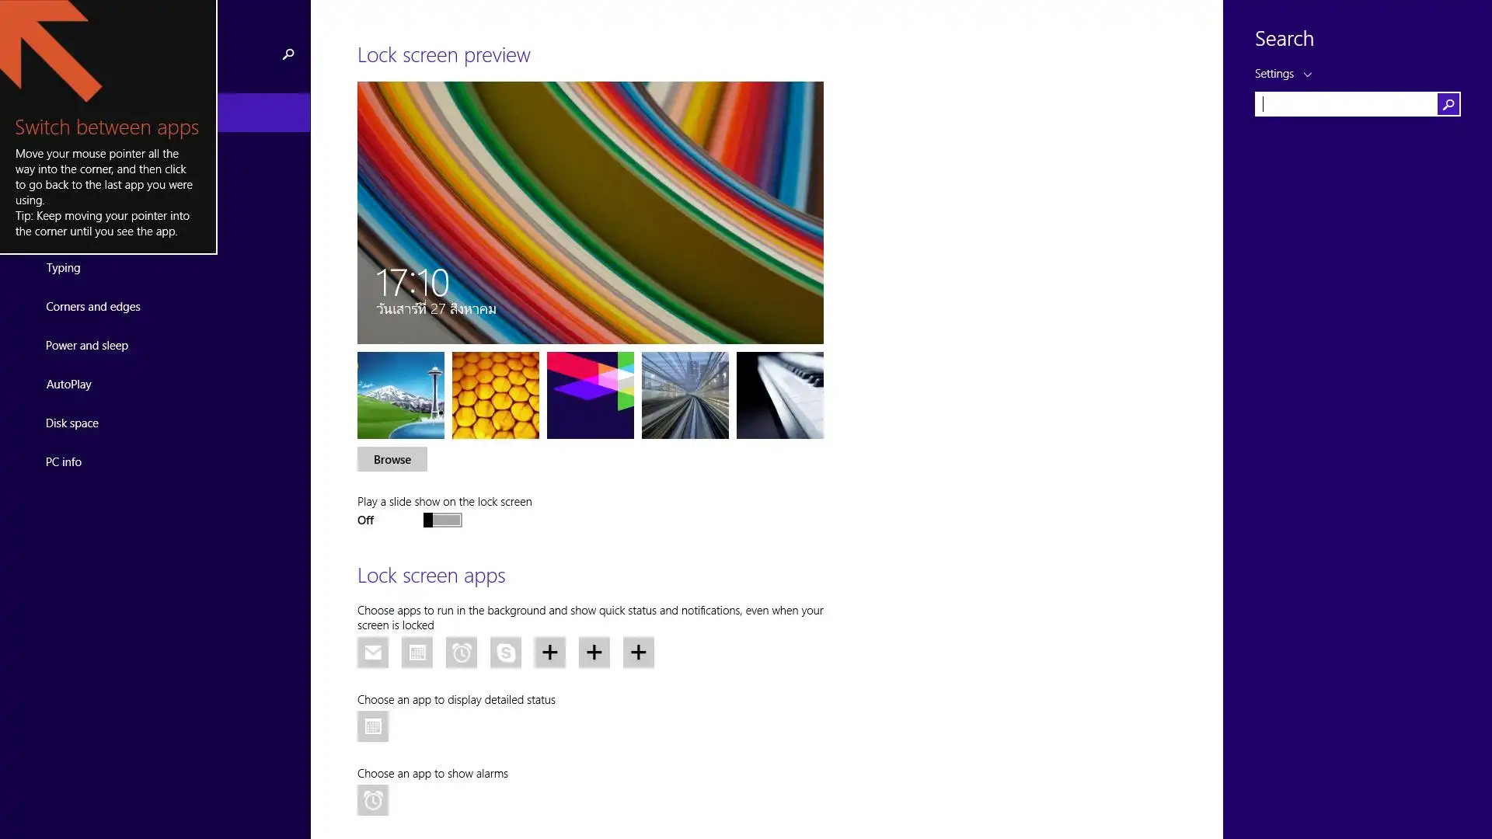Click the Mail lock screen app icon

point(373,653)
